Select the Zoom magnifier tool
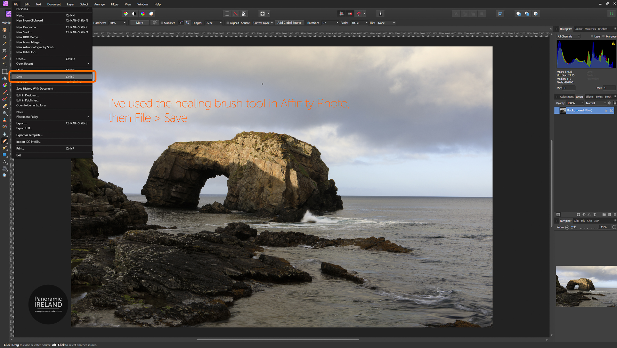 [x=5, y=176]
